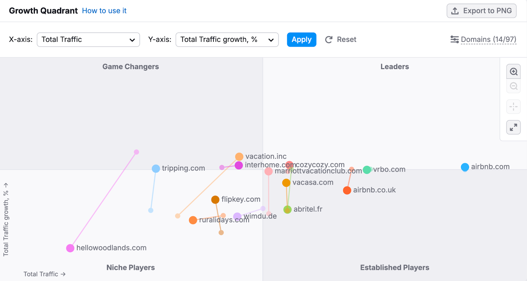The width and height of the screenshot is (527, 281).
Task: Open Domains (14/97) selector
Action: (483, 39)
